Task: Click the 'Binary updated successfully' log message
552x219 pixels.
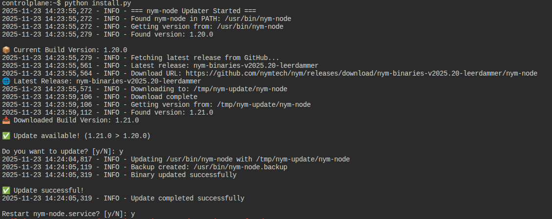Action: (184, 175)
